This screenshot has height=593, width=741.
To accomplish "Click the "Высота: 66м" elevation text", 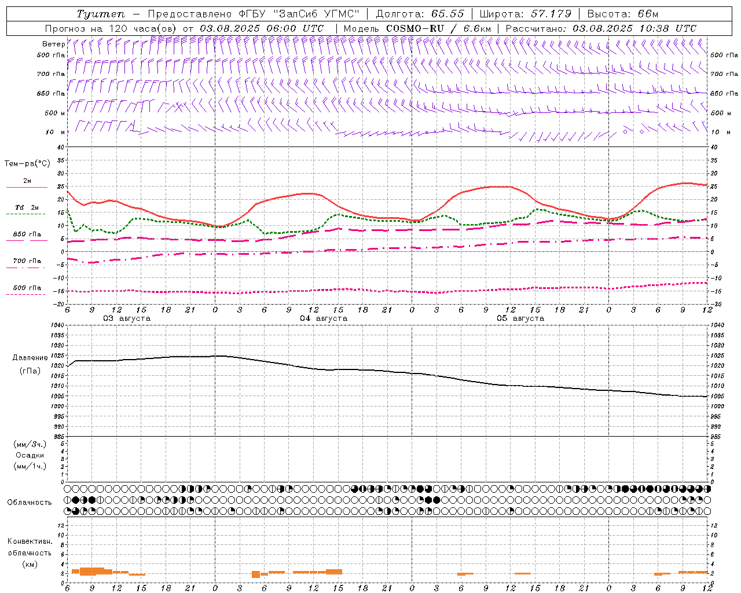I will [x=623, y=14].
